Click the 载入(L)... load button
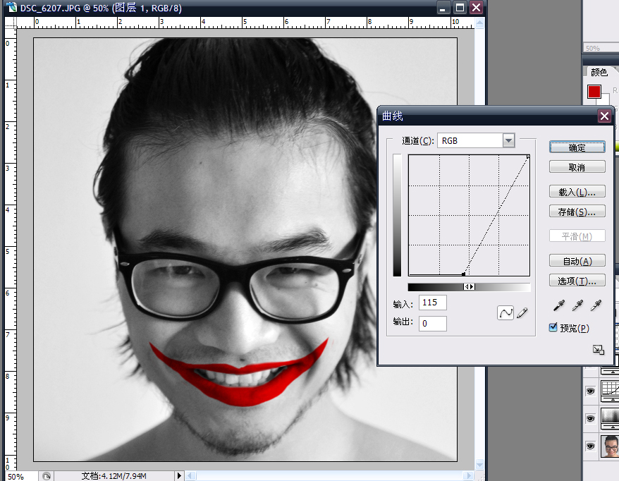Image resolution: width=619 pixels, height=481 pixels. coord(577,192)
